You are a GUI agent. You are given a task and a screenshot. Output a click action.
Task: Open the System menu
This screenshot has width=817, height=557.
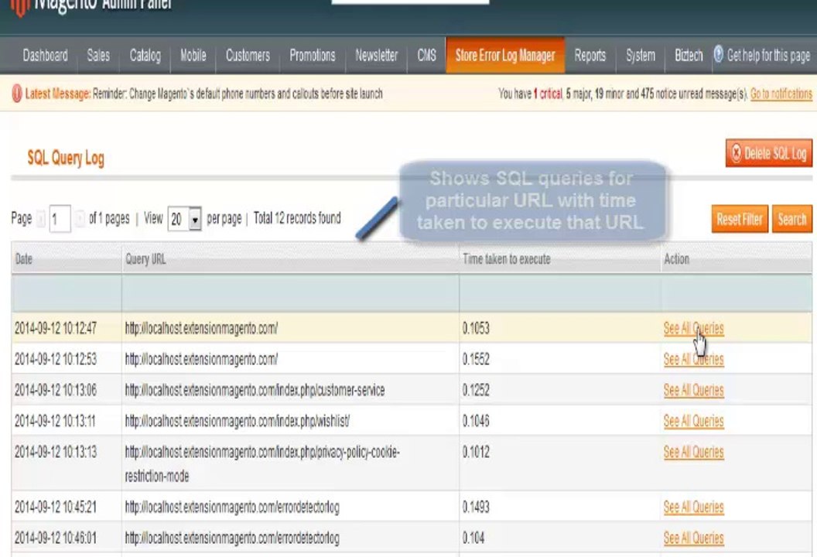(x=641, y=55)
